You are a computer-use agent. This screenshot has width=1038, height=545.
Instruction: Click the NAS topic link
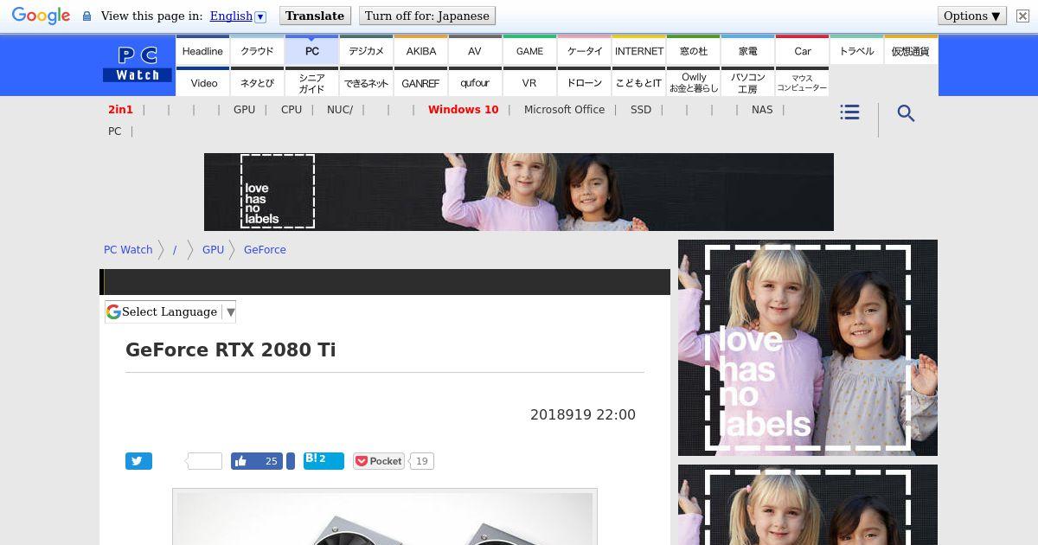pyautogui.click(x=762, y=109)
